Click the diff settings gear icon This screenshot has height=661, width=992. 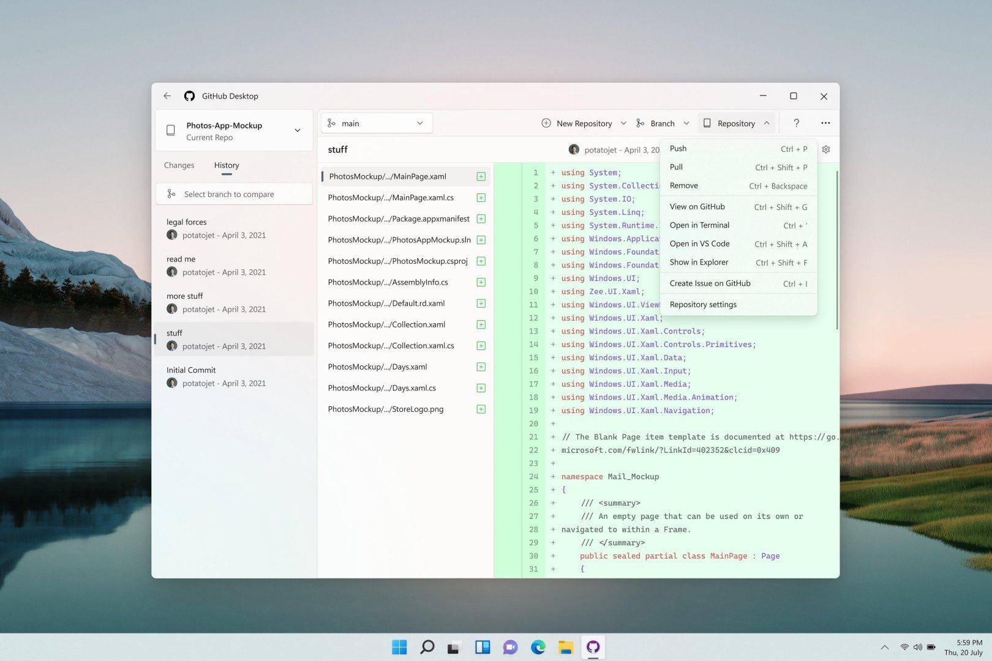pyautogui.click(x=826, y=149)
